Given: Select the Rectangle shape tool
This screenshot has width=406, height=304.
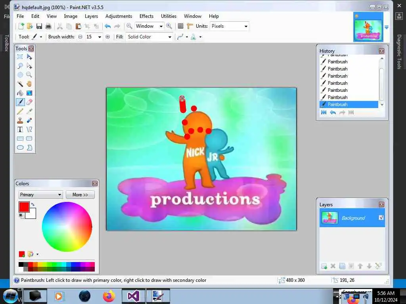Looking at the screenshot, I should [x=20, y=139].
